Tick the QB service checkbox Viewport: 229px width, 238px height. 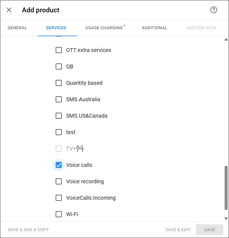[x=59, y=66]
